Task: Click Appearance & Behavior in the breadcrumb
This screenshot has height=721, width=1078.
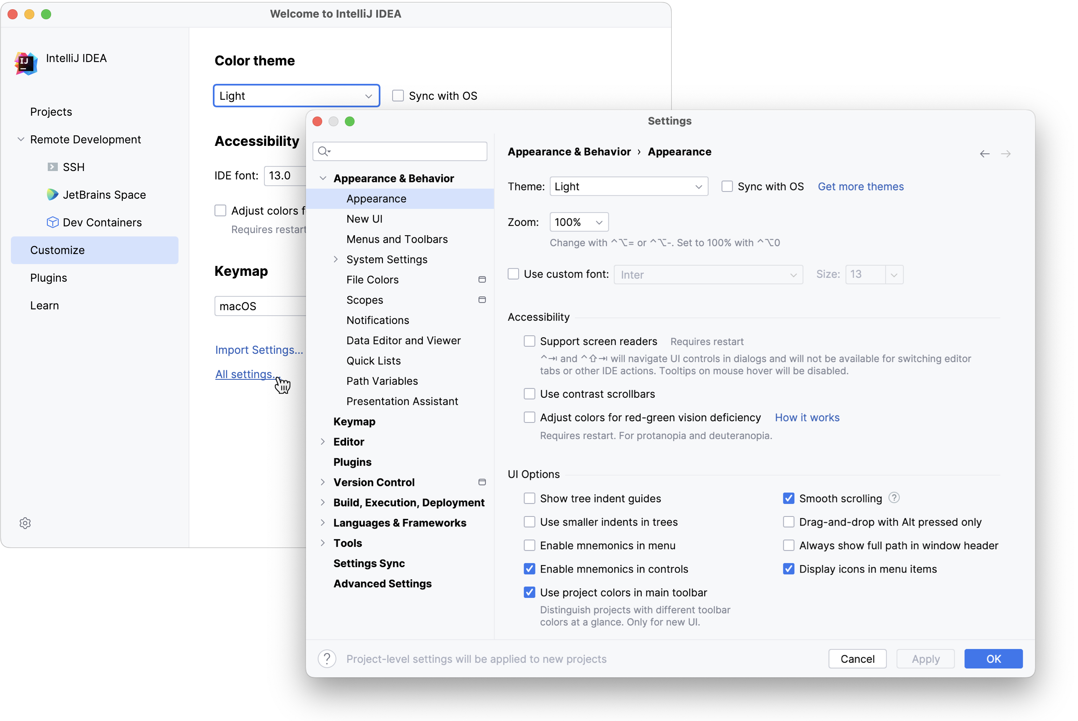Action: [569, 152]
